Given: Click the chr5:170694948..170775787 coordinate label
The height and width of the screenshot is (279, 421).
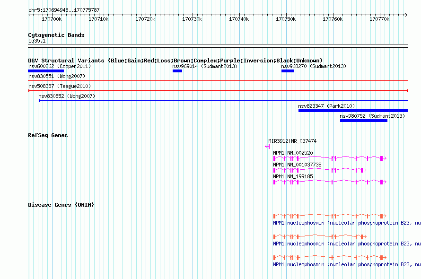Looking at the screenshot, I should click(64, 10).
